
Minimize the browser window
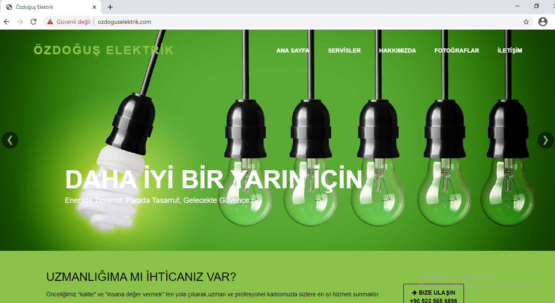[518, 6]
